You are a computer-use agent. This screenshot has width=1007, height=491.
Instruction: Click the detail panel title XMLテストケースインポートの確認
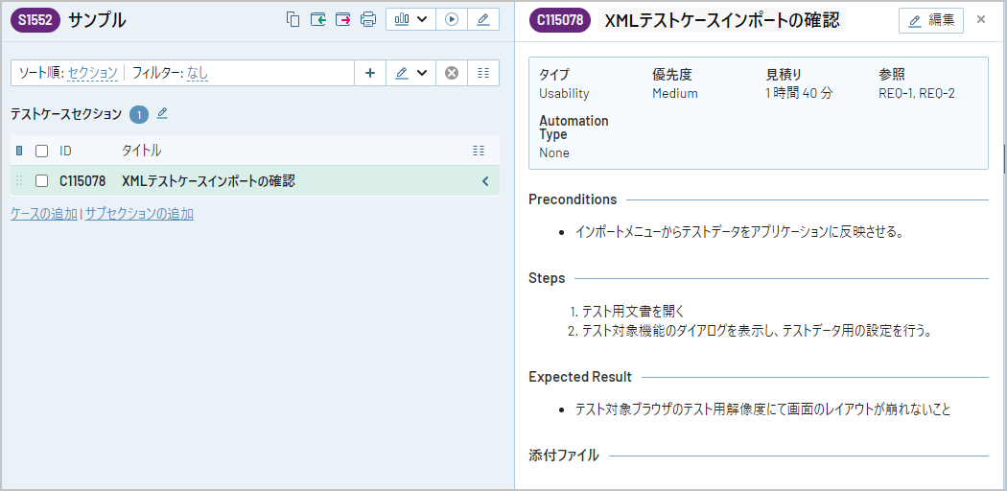722,20
